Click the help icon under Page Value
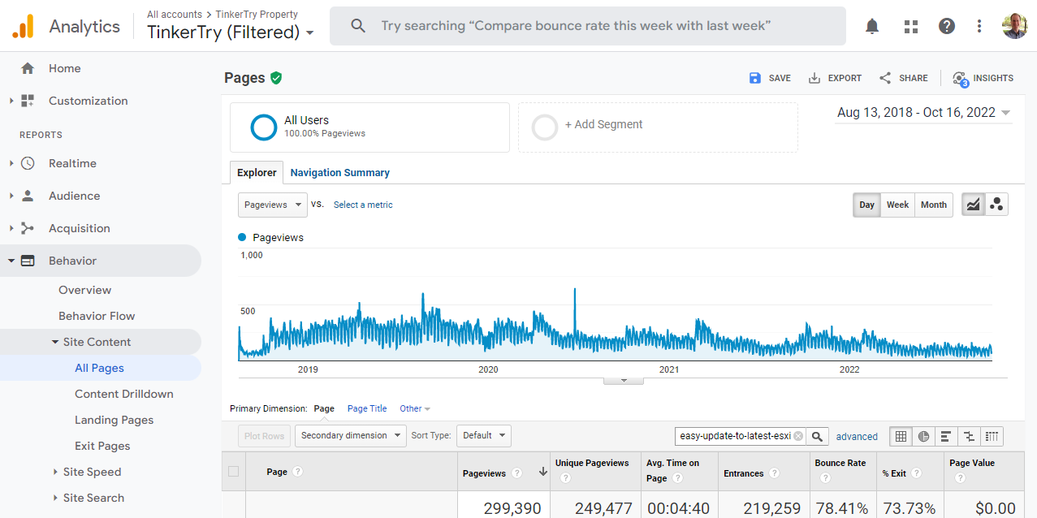The image size is (1037, 518). pos(960,478)
